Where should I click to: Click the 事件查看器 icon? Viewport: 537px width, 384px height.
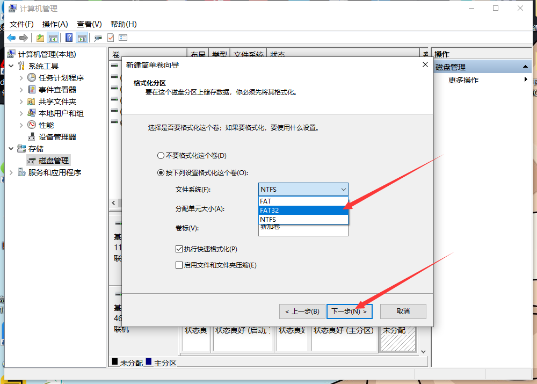[x=32, y=90]
